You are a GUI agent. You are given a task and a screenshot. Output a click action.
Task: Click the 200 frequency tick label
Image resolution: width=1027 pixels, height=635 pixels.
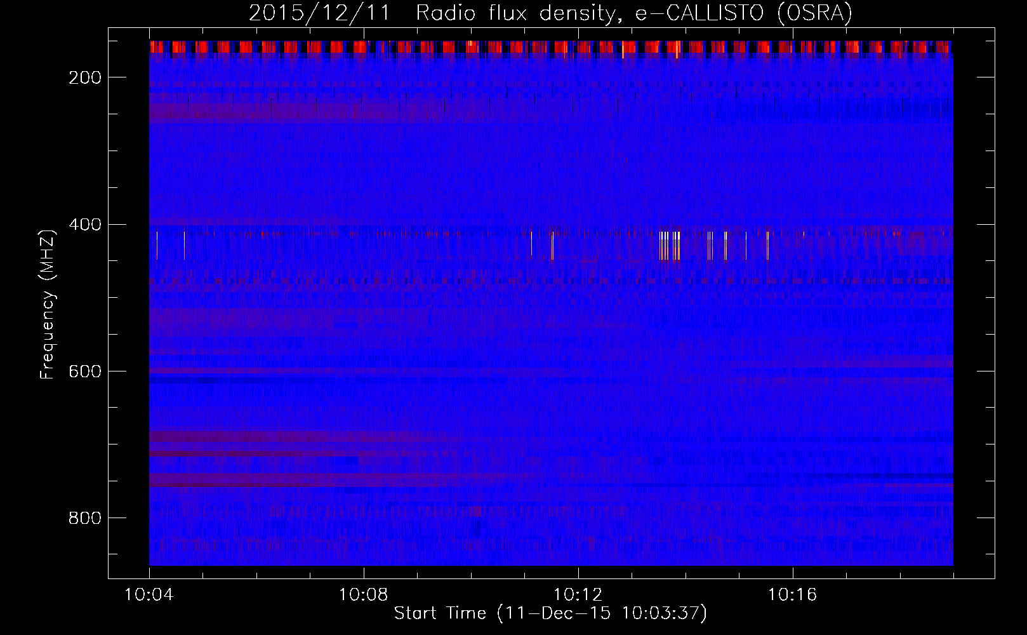[x=85, y=77]
